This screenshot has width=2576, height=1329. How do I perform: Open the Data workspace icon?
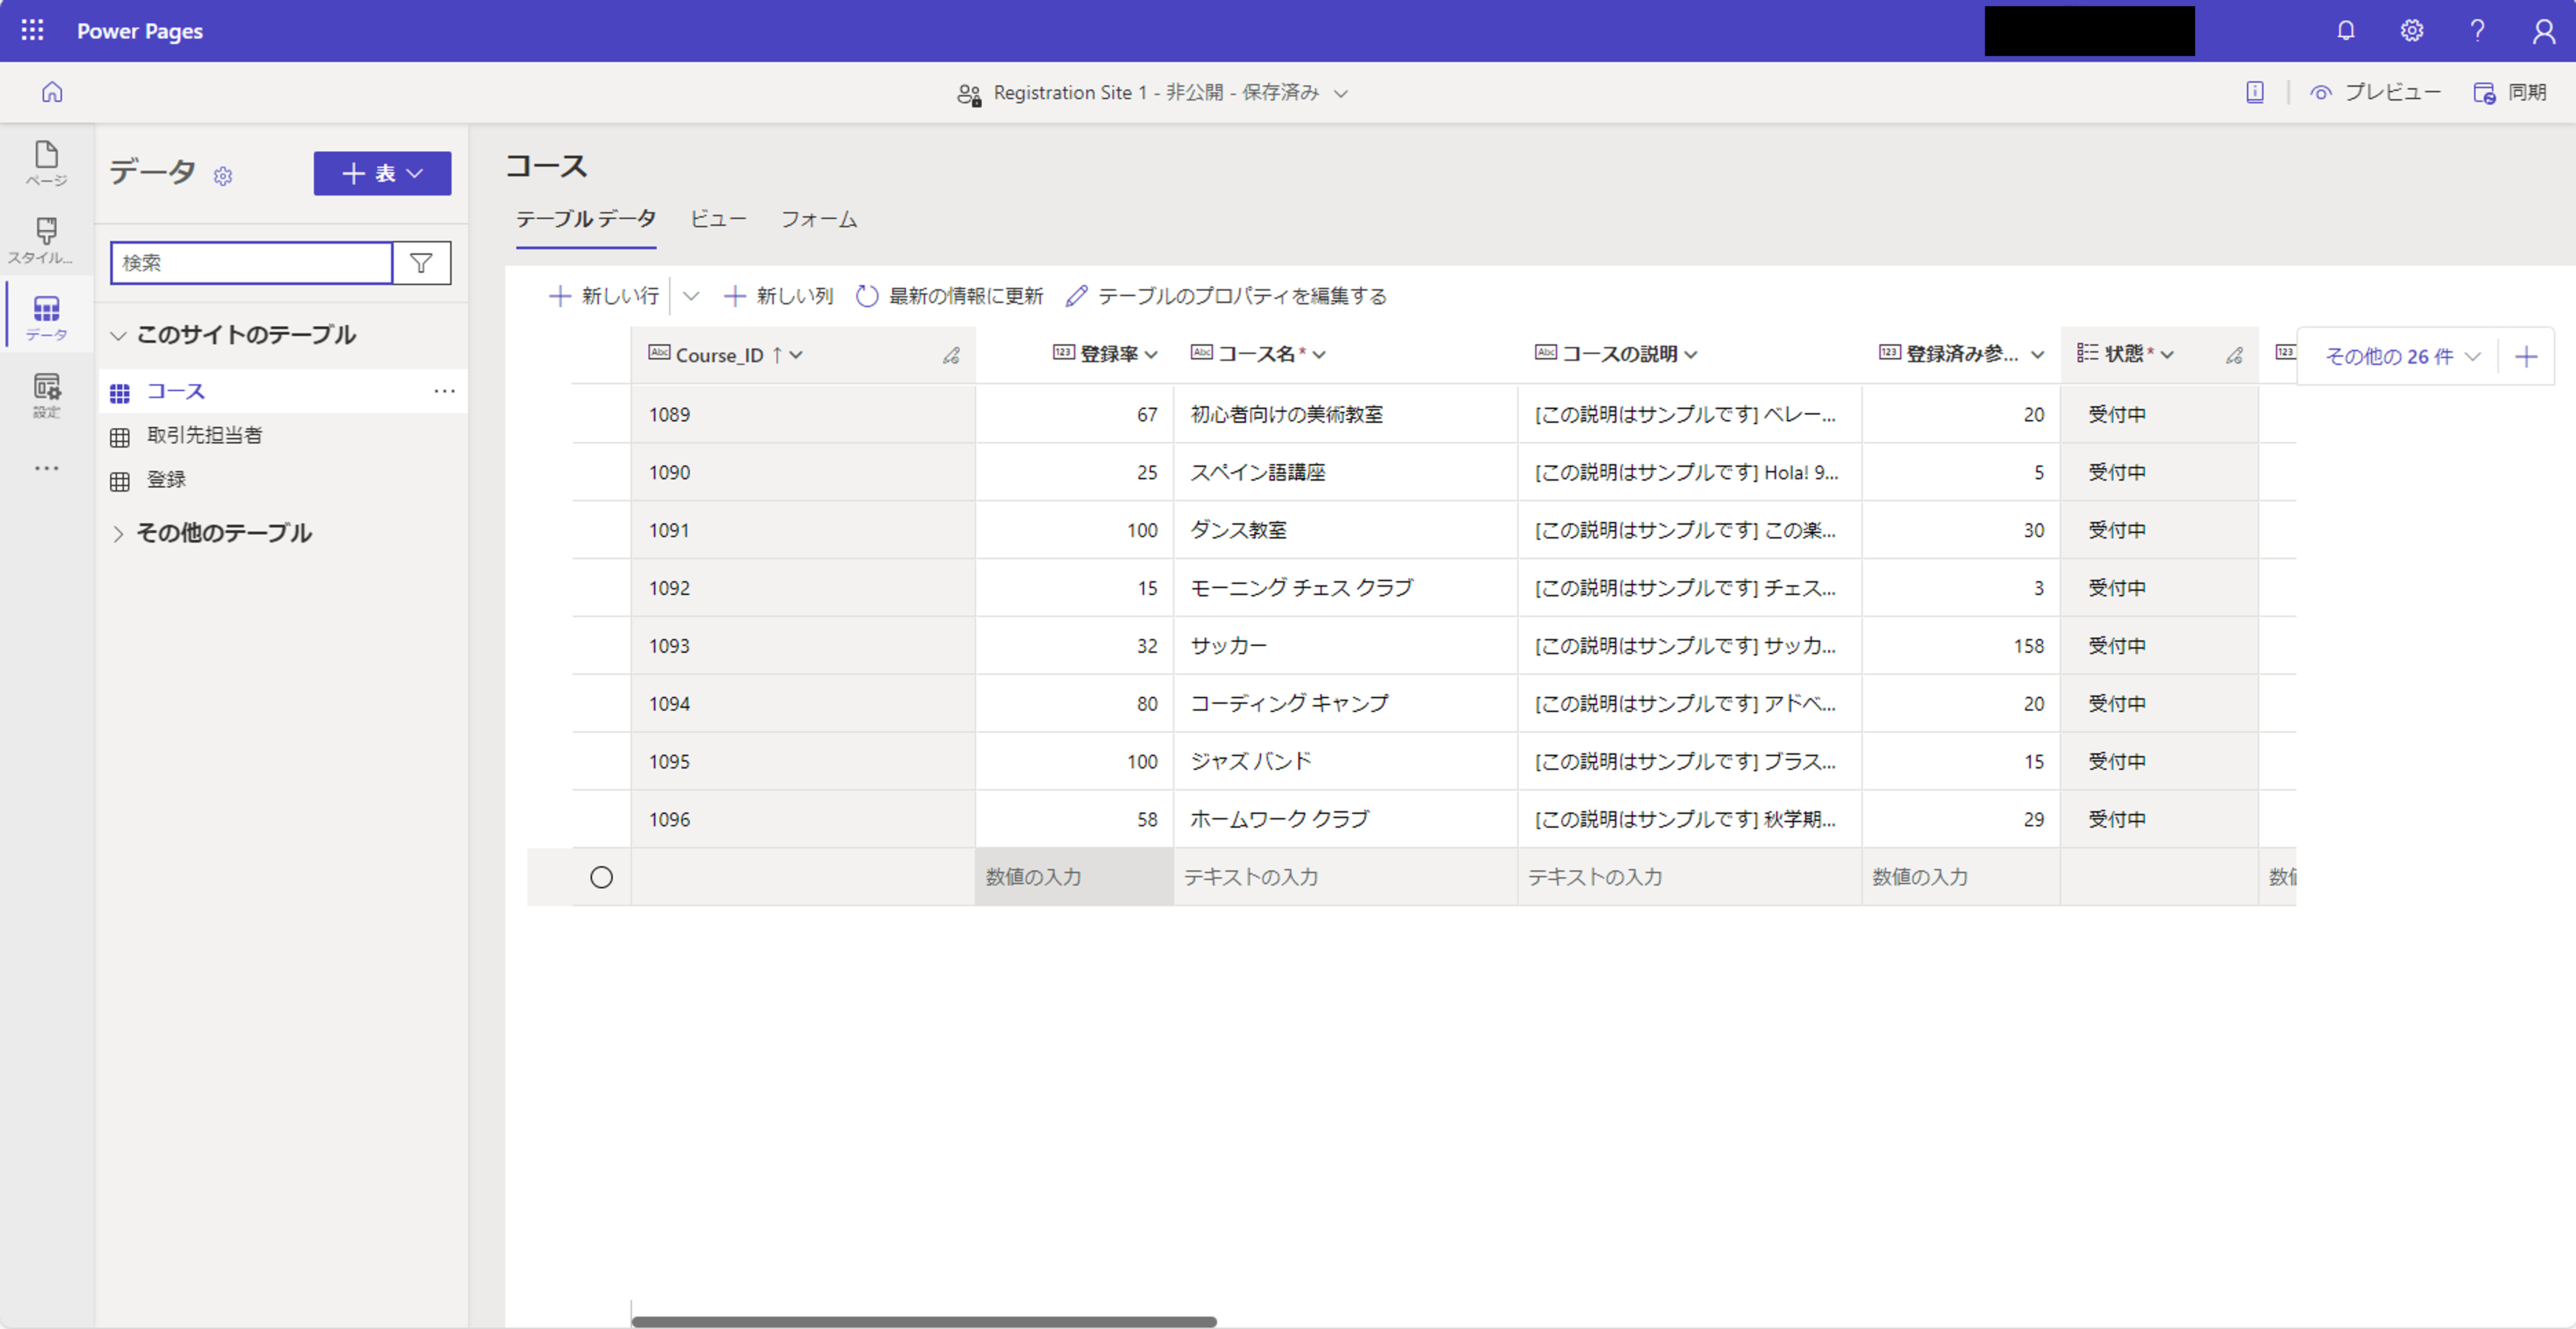[x=47, y=317]
